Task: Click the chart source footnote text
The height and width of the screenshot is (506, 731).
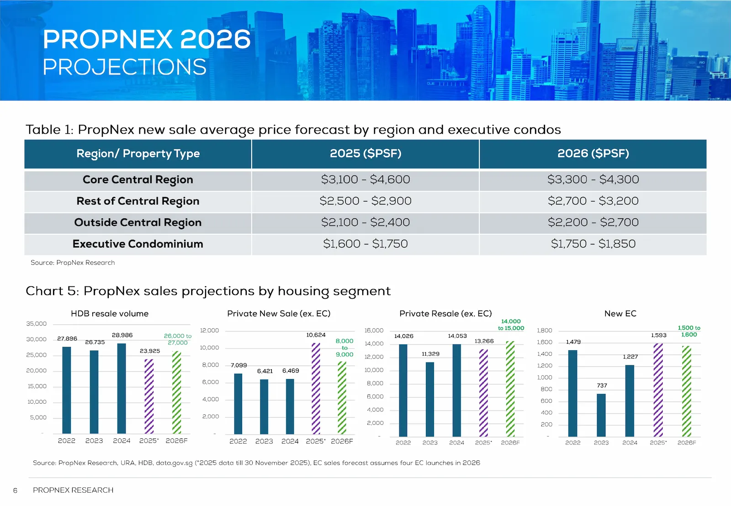Action: (x=256, y=463)
